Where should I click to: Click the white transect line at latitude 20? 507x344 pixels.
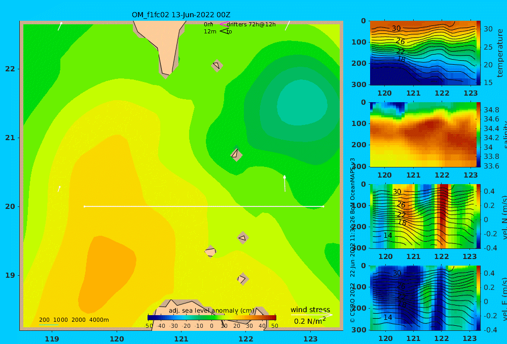(x=204, y=206)
